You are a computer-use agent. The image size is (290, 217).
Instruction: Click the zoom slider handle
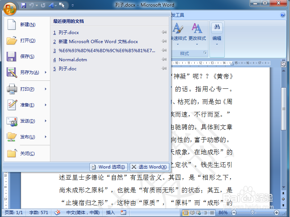coord(252,213)
